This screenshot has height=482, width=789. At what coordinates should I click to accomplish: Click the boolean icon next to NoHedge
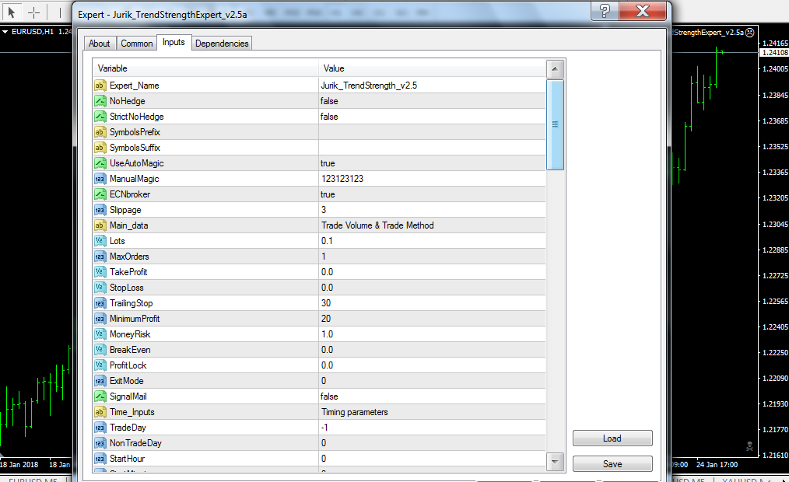(x=100, y=101)
